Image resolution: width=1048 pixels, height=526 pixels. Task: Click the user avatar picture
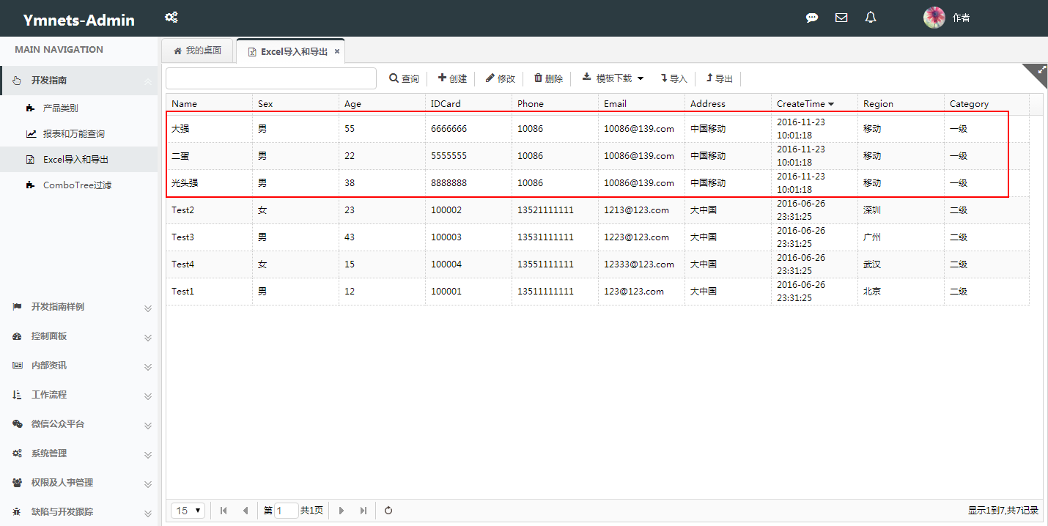pos(934,18)
